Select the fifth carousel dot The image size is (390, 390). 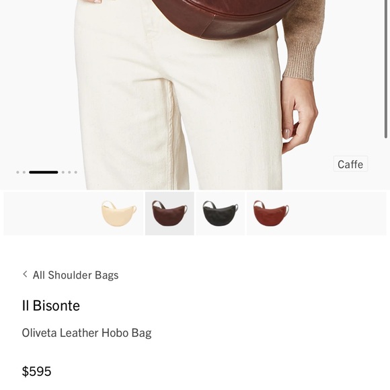coord(69,172)
